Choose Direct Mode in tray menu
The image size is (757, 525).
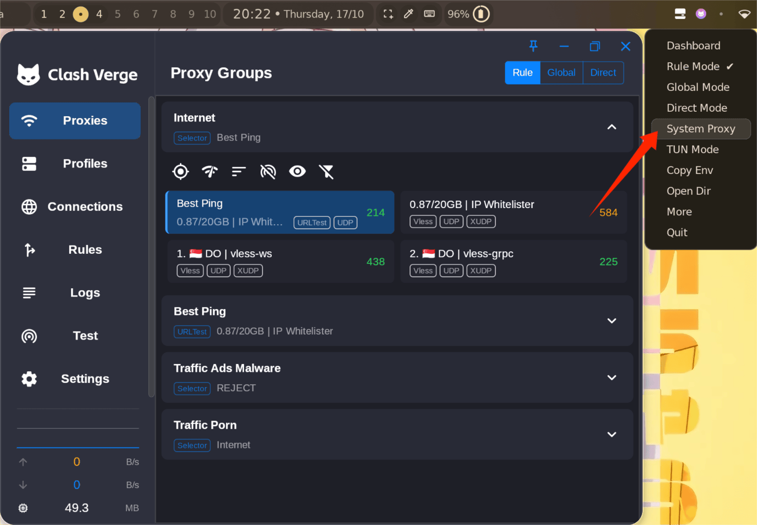tap(701, 108)
